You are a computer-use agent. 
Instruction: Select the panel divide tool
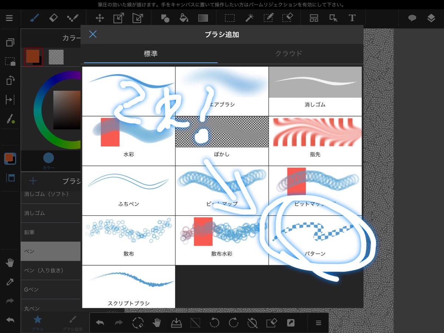point(314,18)
